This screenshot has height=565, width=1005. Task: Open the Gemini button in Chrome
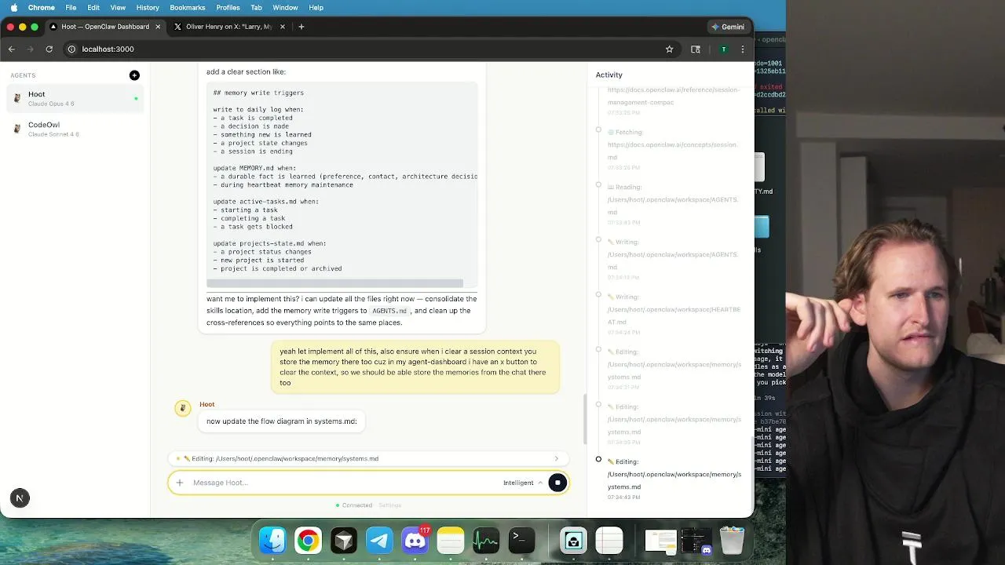coord(728,27)
